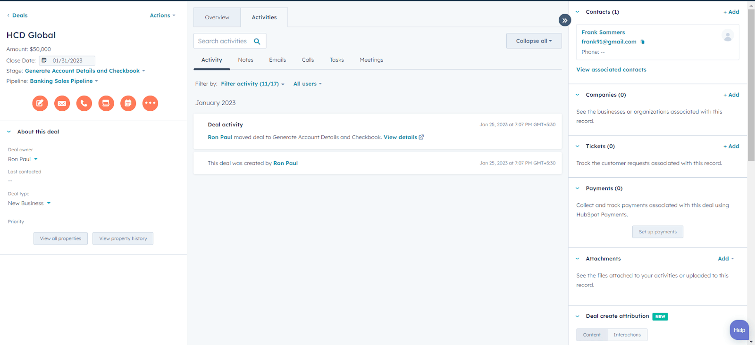This screenshot has height=345, width=755.
Task: Open the Notes sub-tab
Action: 246,60
